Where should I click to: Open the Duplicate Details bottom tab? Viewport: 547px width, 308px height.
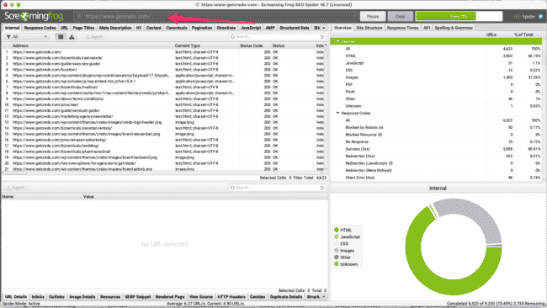pos(286,296)
